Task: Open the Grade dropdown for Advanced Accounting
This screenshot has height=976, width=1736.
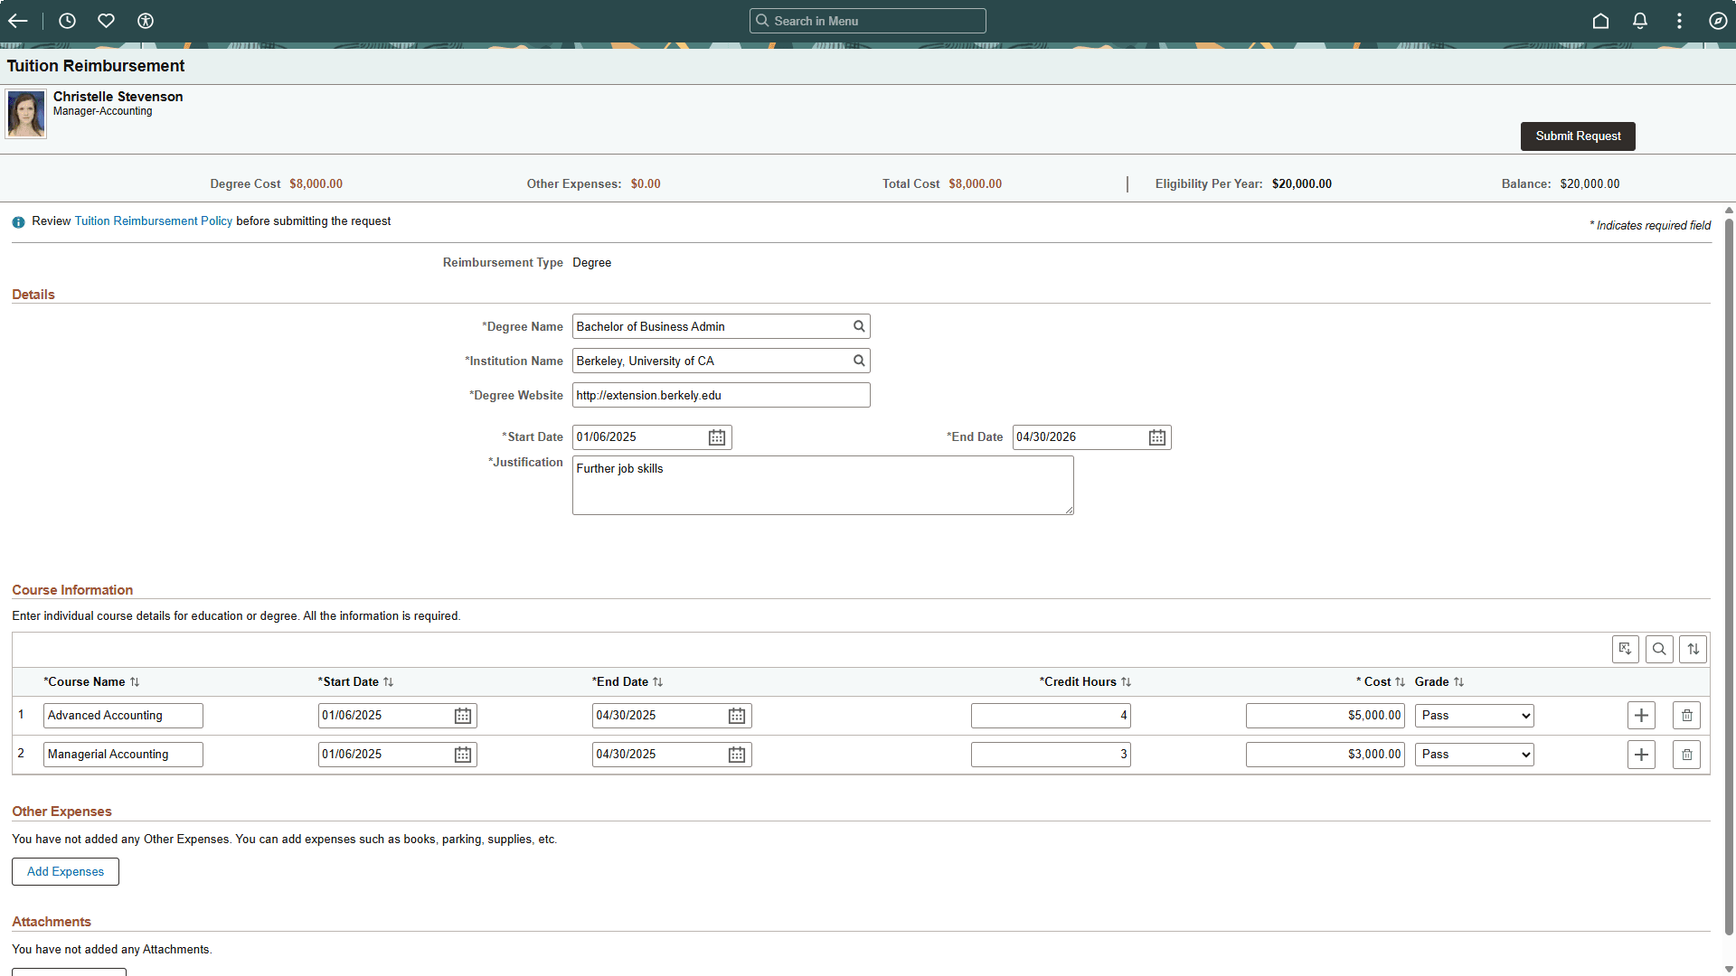Action: [x=1474, y=715]
